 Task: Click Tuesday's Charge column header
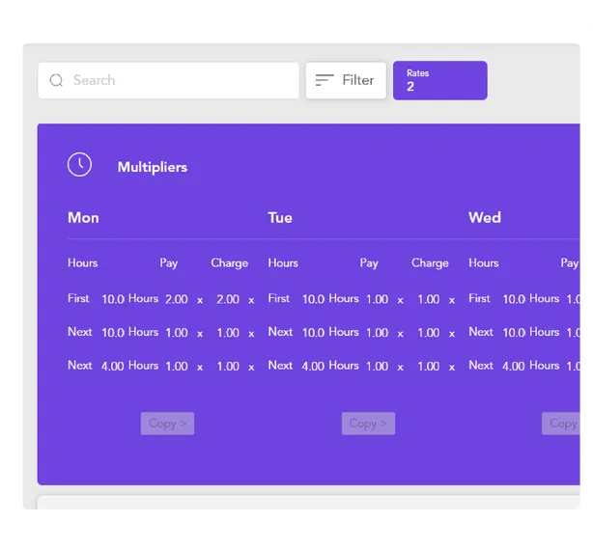[x=430, y=263]
